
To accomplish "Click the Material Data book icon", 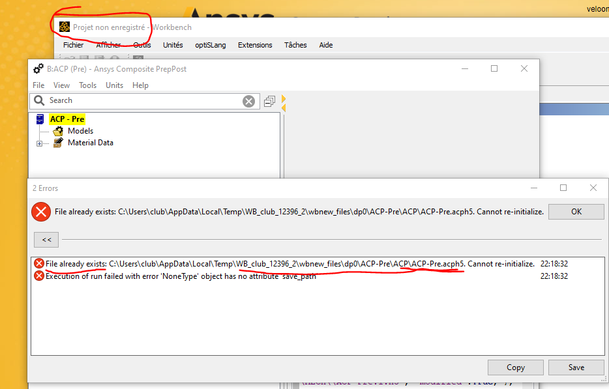I will (x=58, y=143).
